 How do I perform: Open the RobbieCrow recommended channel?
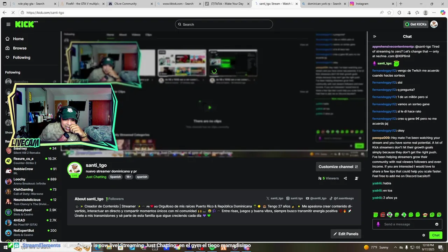click(x=31, y=171)
